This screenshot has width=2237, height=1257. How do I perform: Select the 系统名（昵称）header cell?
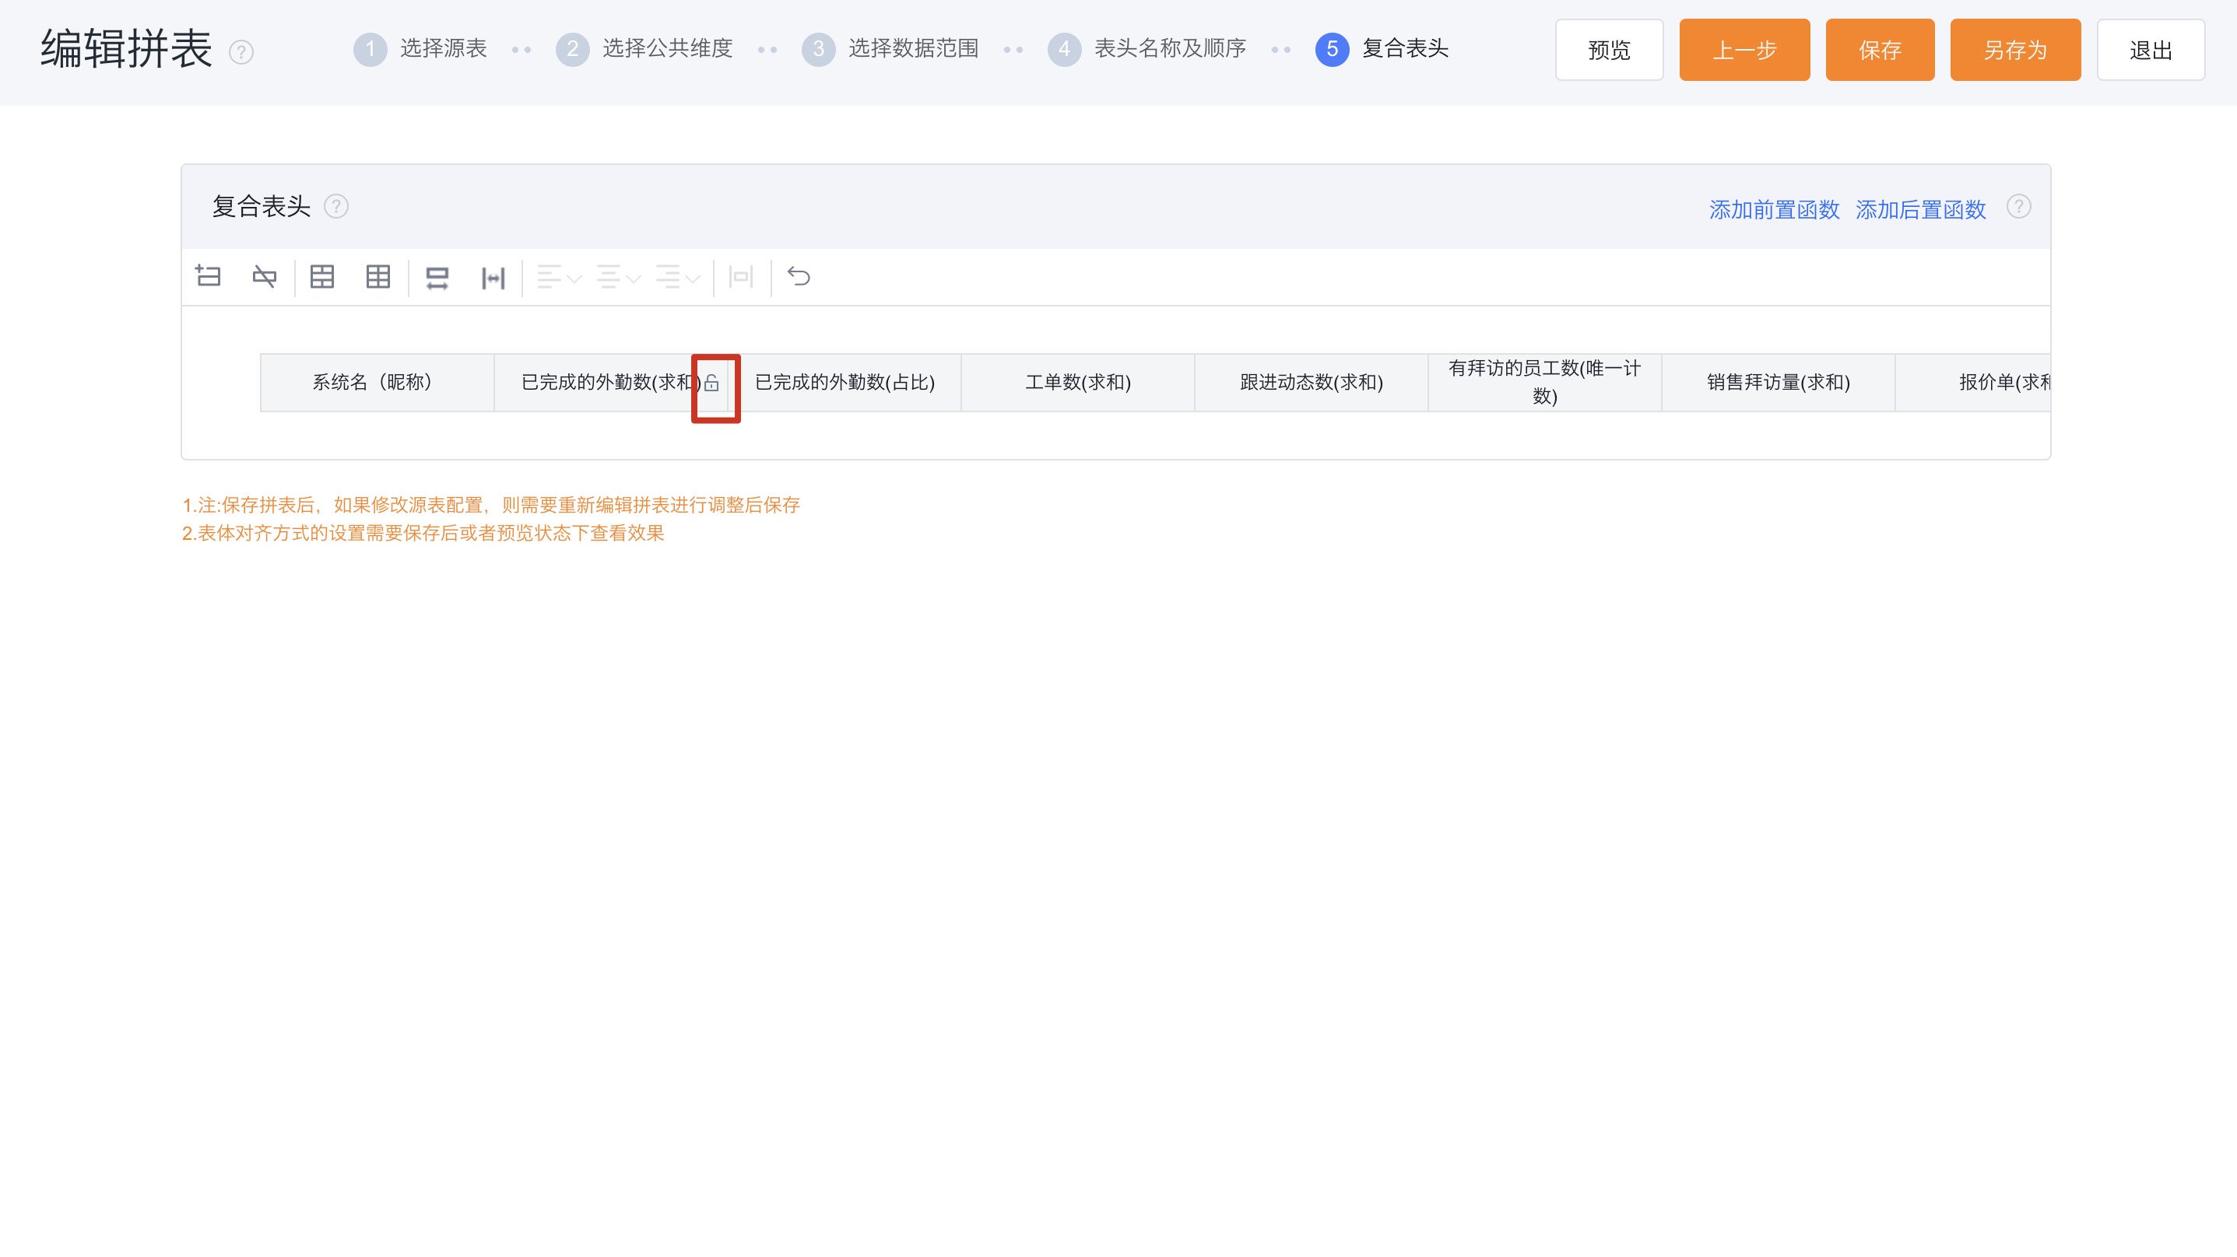(375, 383)
